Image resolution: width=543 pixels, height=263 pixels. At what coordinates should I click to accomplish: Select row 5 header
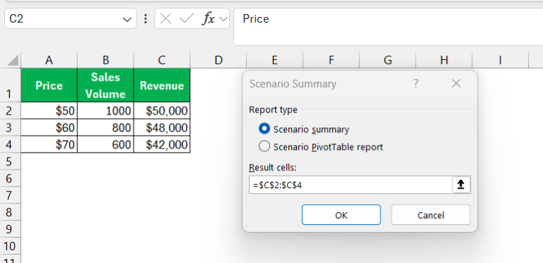[x=8, y=162]
